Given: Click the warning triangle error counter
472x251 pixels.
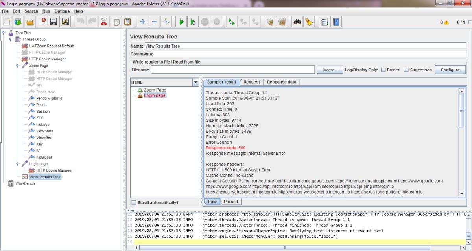Looking at the screenshot, I should (446, 22).
